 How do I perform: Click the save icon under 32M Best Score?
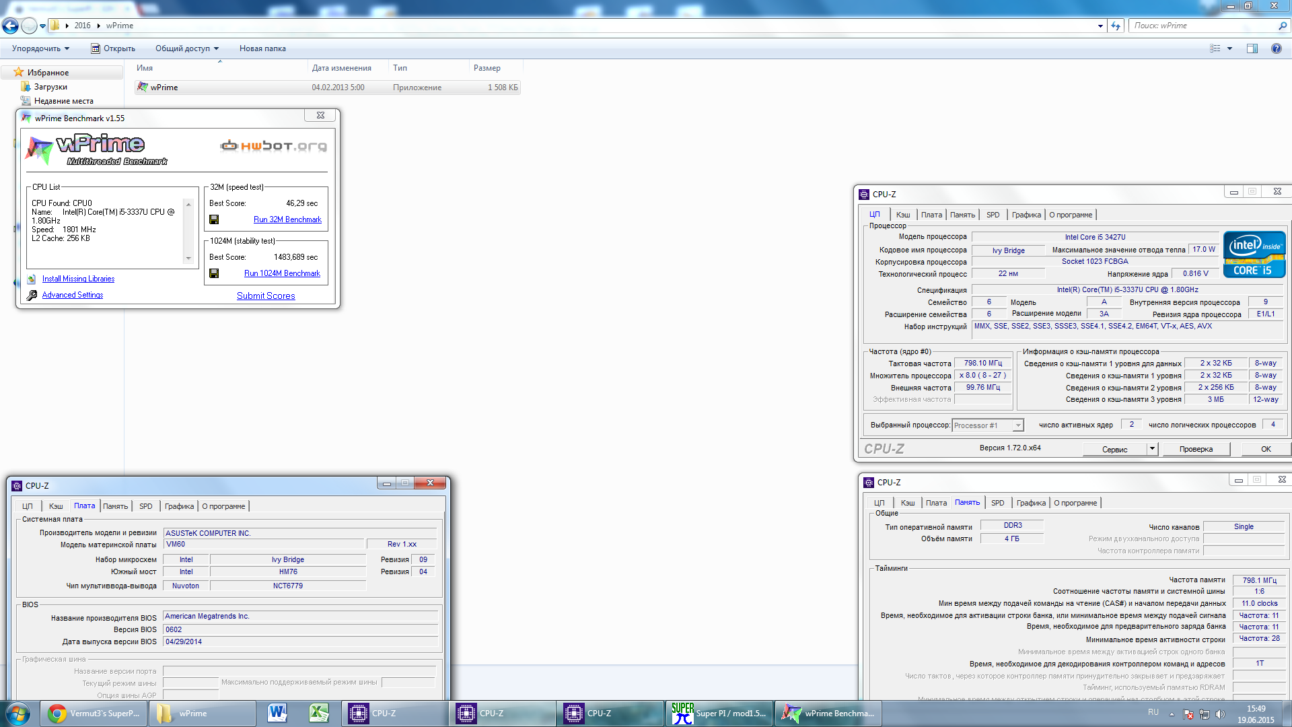pos(214,219)
